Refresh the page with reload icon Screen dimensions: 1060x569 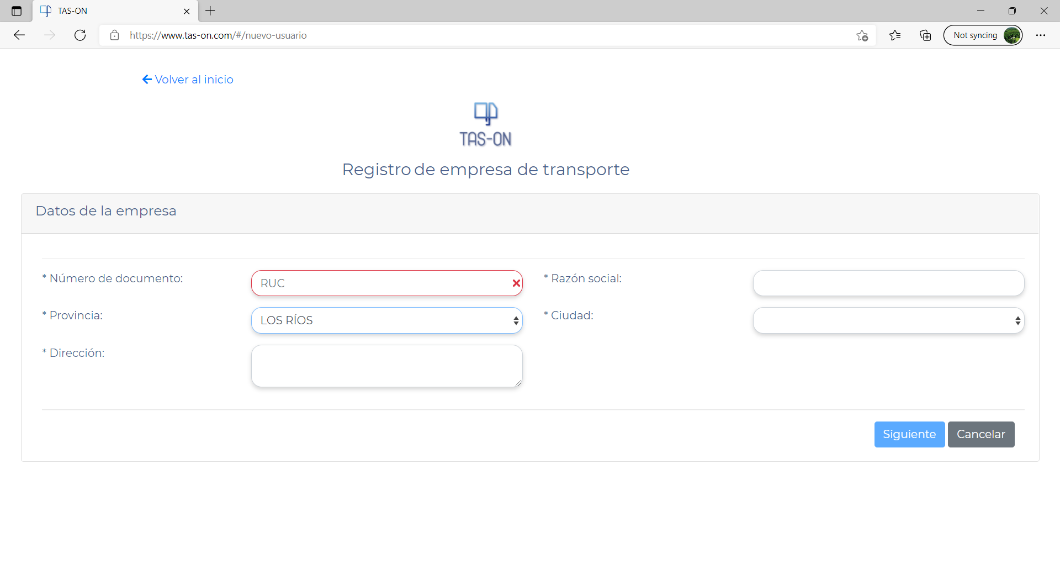tap(80, 35)
